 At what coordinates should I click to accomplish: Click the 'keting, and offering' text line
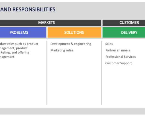click(x=14, y=53)
